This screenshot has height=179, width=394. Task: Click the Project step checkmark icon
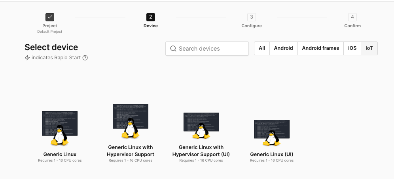point(50,17)
